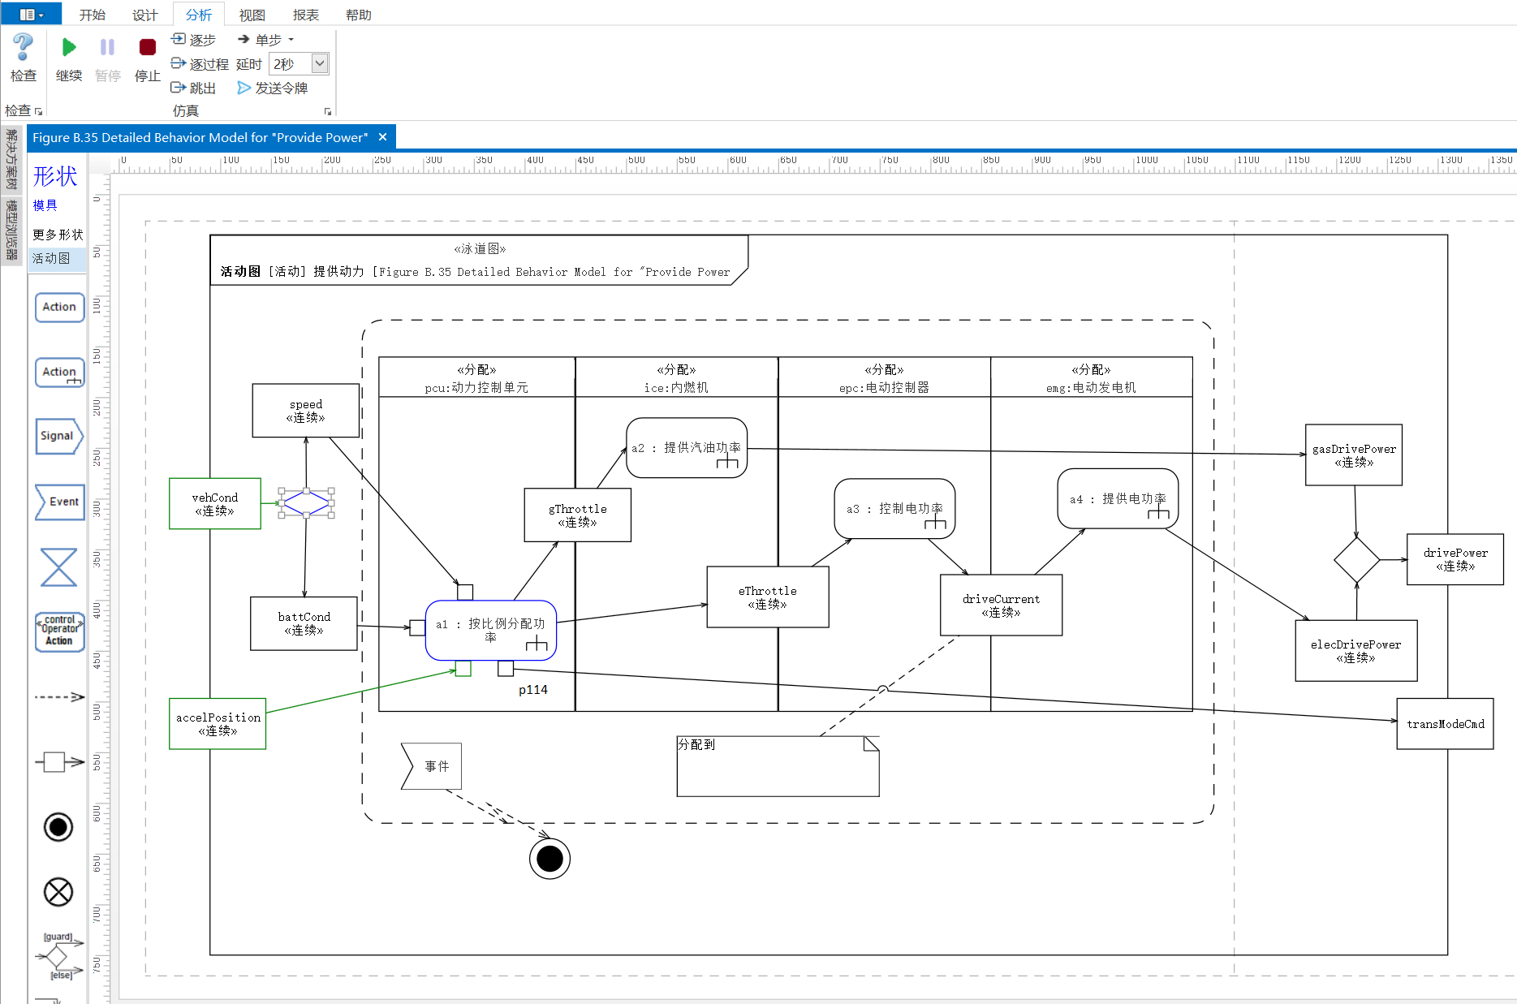
Task: Expand the single step (单步) dropdown arrow
Action: (291, 40)
